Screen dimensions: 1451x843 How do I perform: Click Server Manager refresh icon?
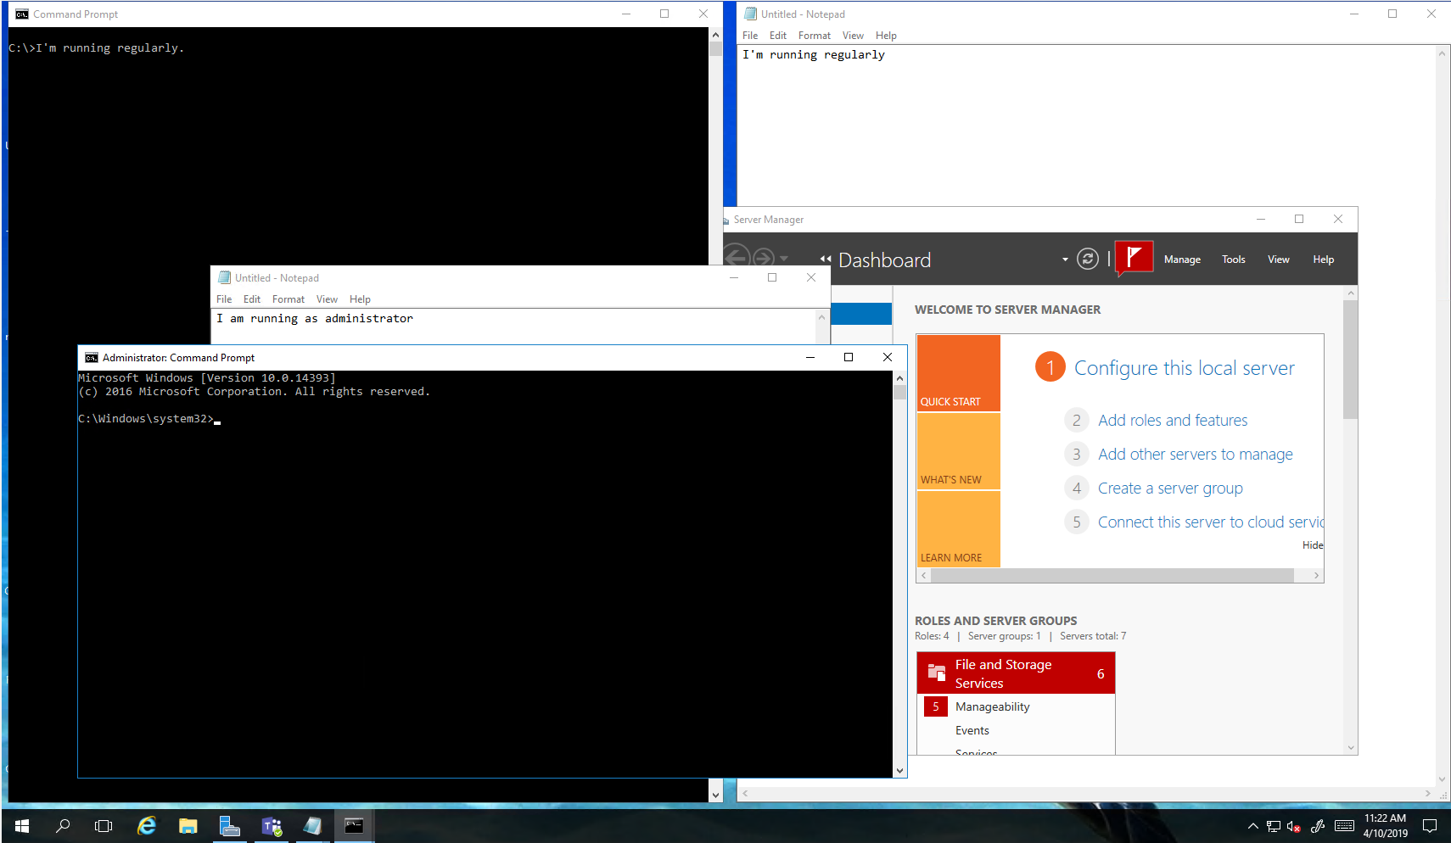point(1088,260)
